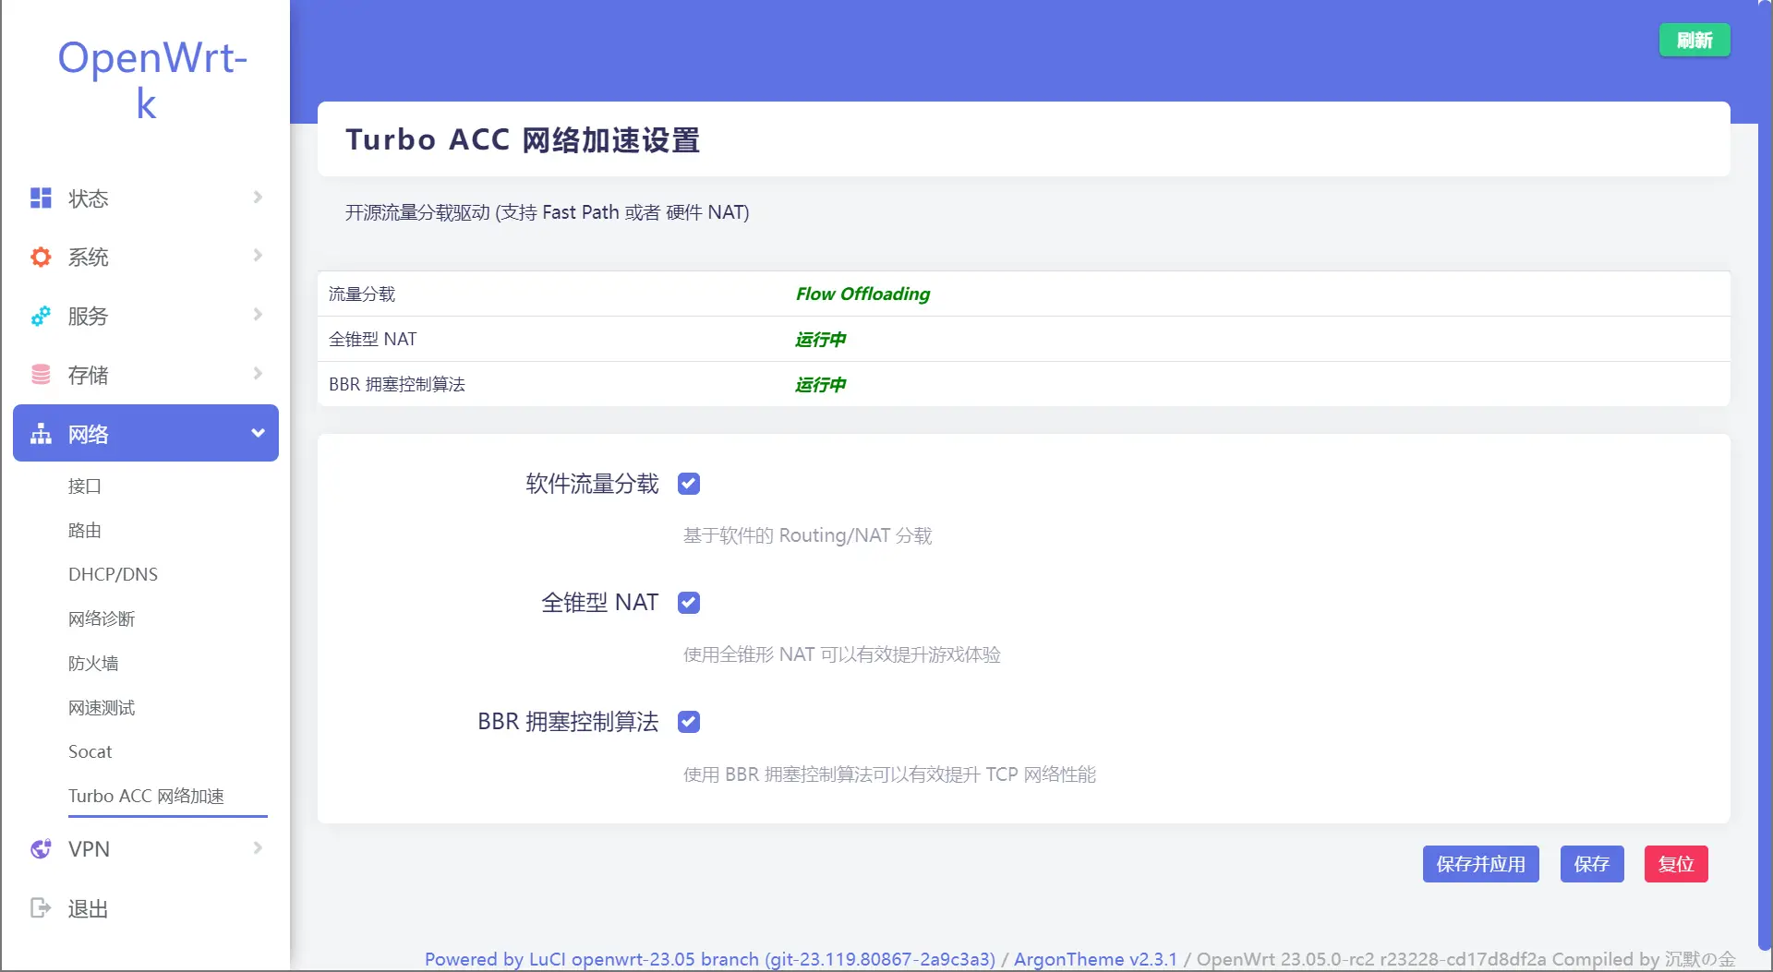
Task: Click the red 复位 button
Action: [1676, 864]
